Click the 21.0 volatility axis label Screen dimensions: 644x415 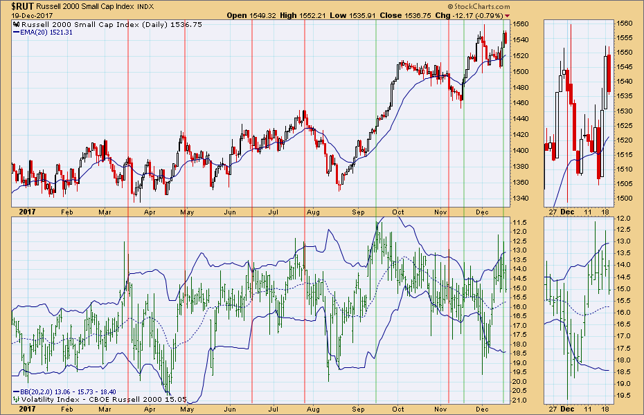click(519, 400)
